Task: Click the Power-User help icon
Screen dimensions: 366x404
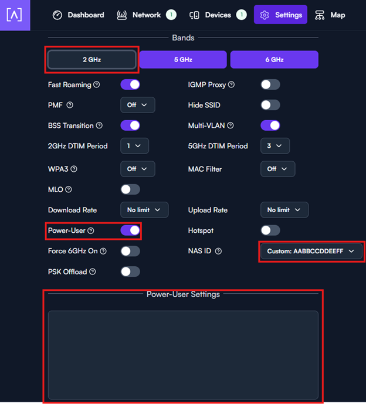Action: (91, 230)
